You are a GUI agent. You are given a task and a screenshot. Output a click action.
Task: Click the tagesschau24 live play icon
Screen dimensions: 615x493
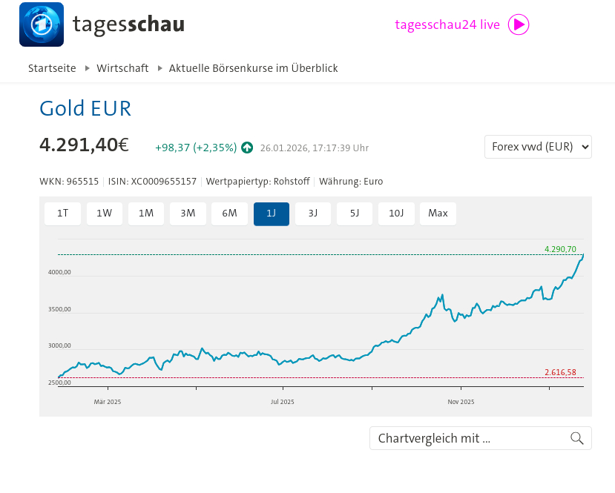tap(519, 24)
